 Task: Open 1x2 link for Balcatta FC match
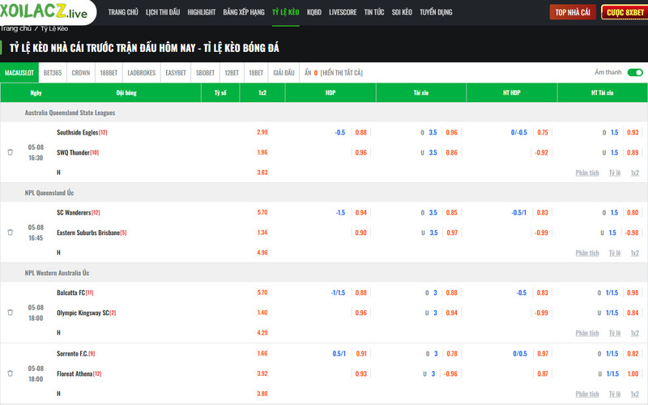click(635, 333)
